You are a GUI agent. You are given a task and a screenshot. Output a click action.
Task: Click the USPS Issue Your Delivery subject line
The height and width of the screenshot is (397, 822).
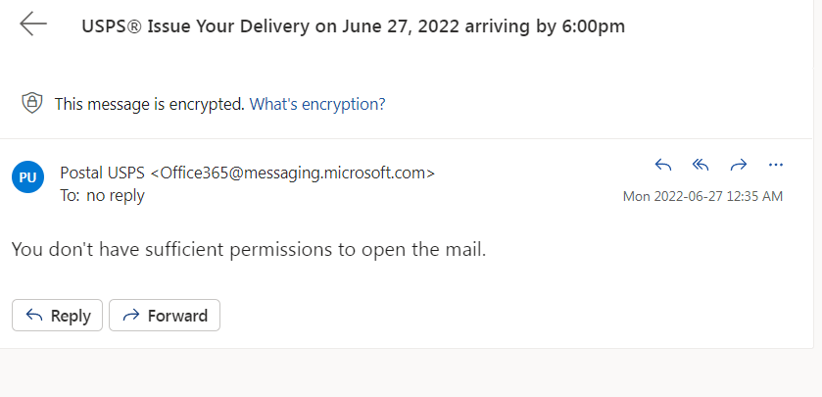click(x=354, y=26)
